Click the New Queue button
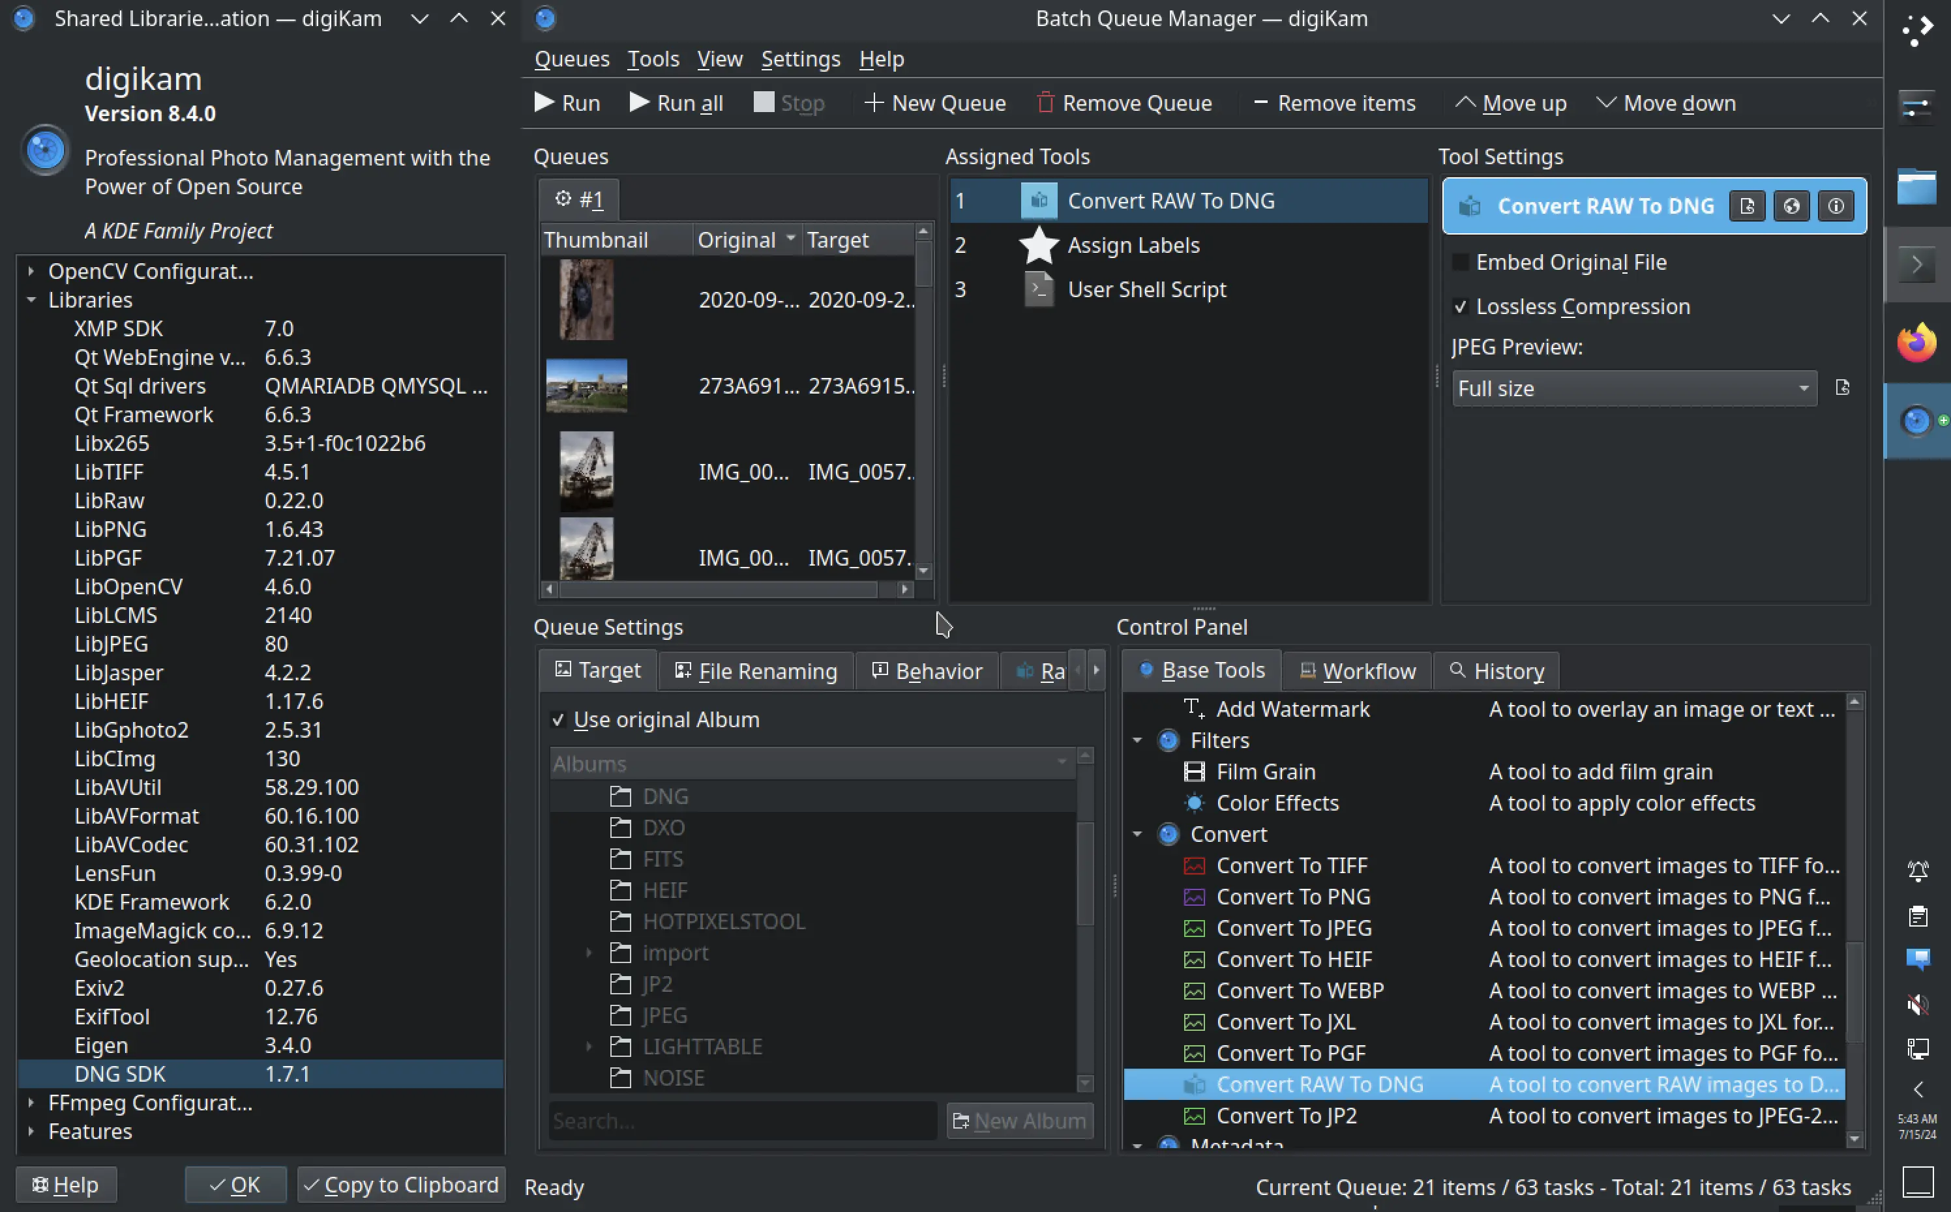 (x=935, y=102)
